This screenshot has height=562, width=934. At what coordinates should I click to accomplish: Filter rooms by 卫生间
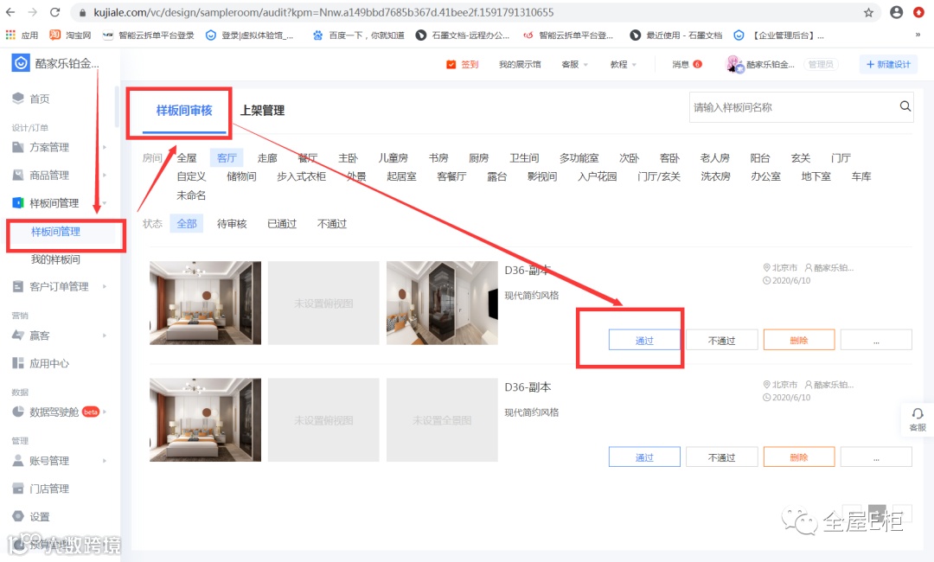(x=524, y=157)
